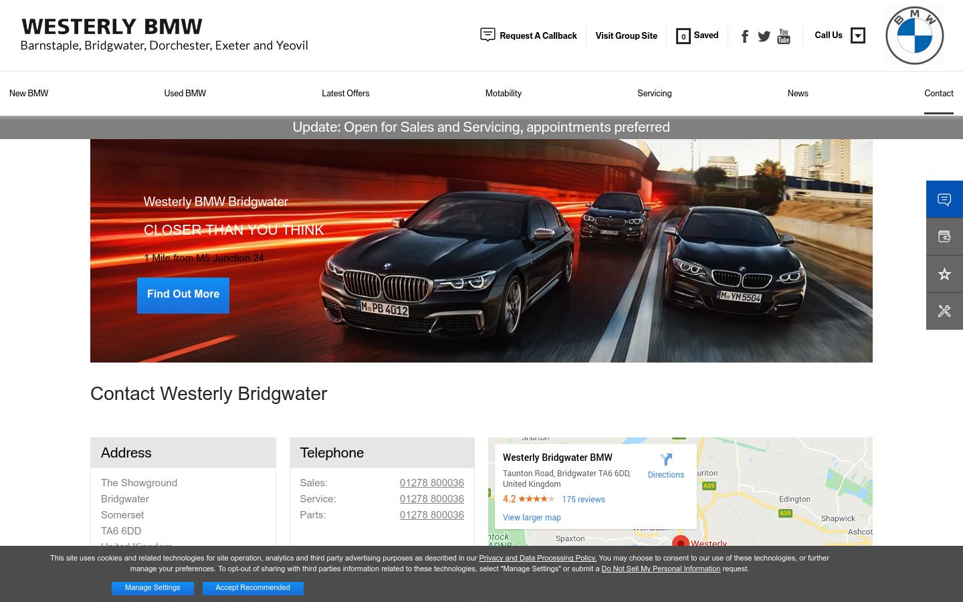Click the Call Us text
Viewport: 963px width, 602px height.
click(x=829, y=35)
